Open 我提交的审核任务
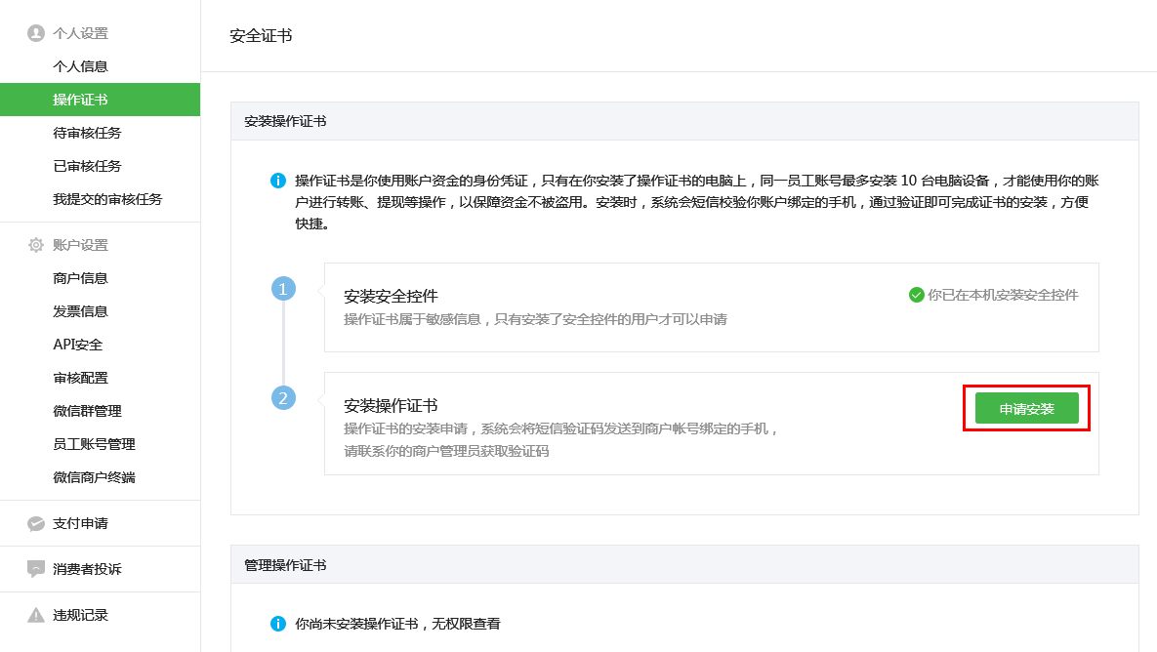The width and height of the screenshot is (1157, 652). click(x=107, y=199)
